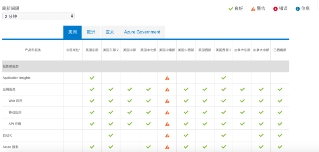The width and height of the screenshot is (319, 152).
Task: Click the 美国中部 column header
Action: 130,50
